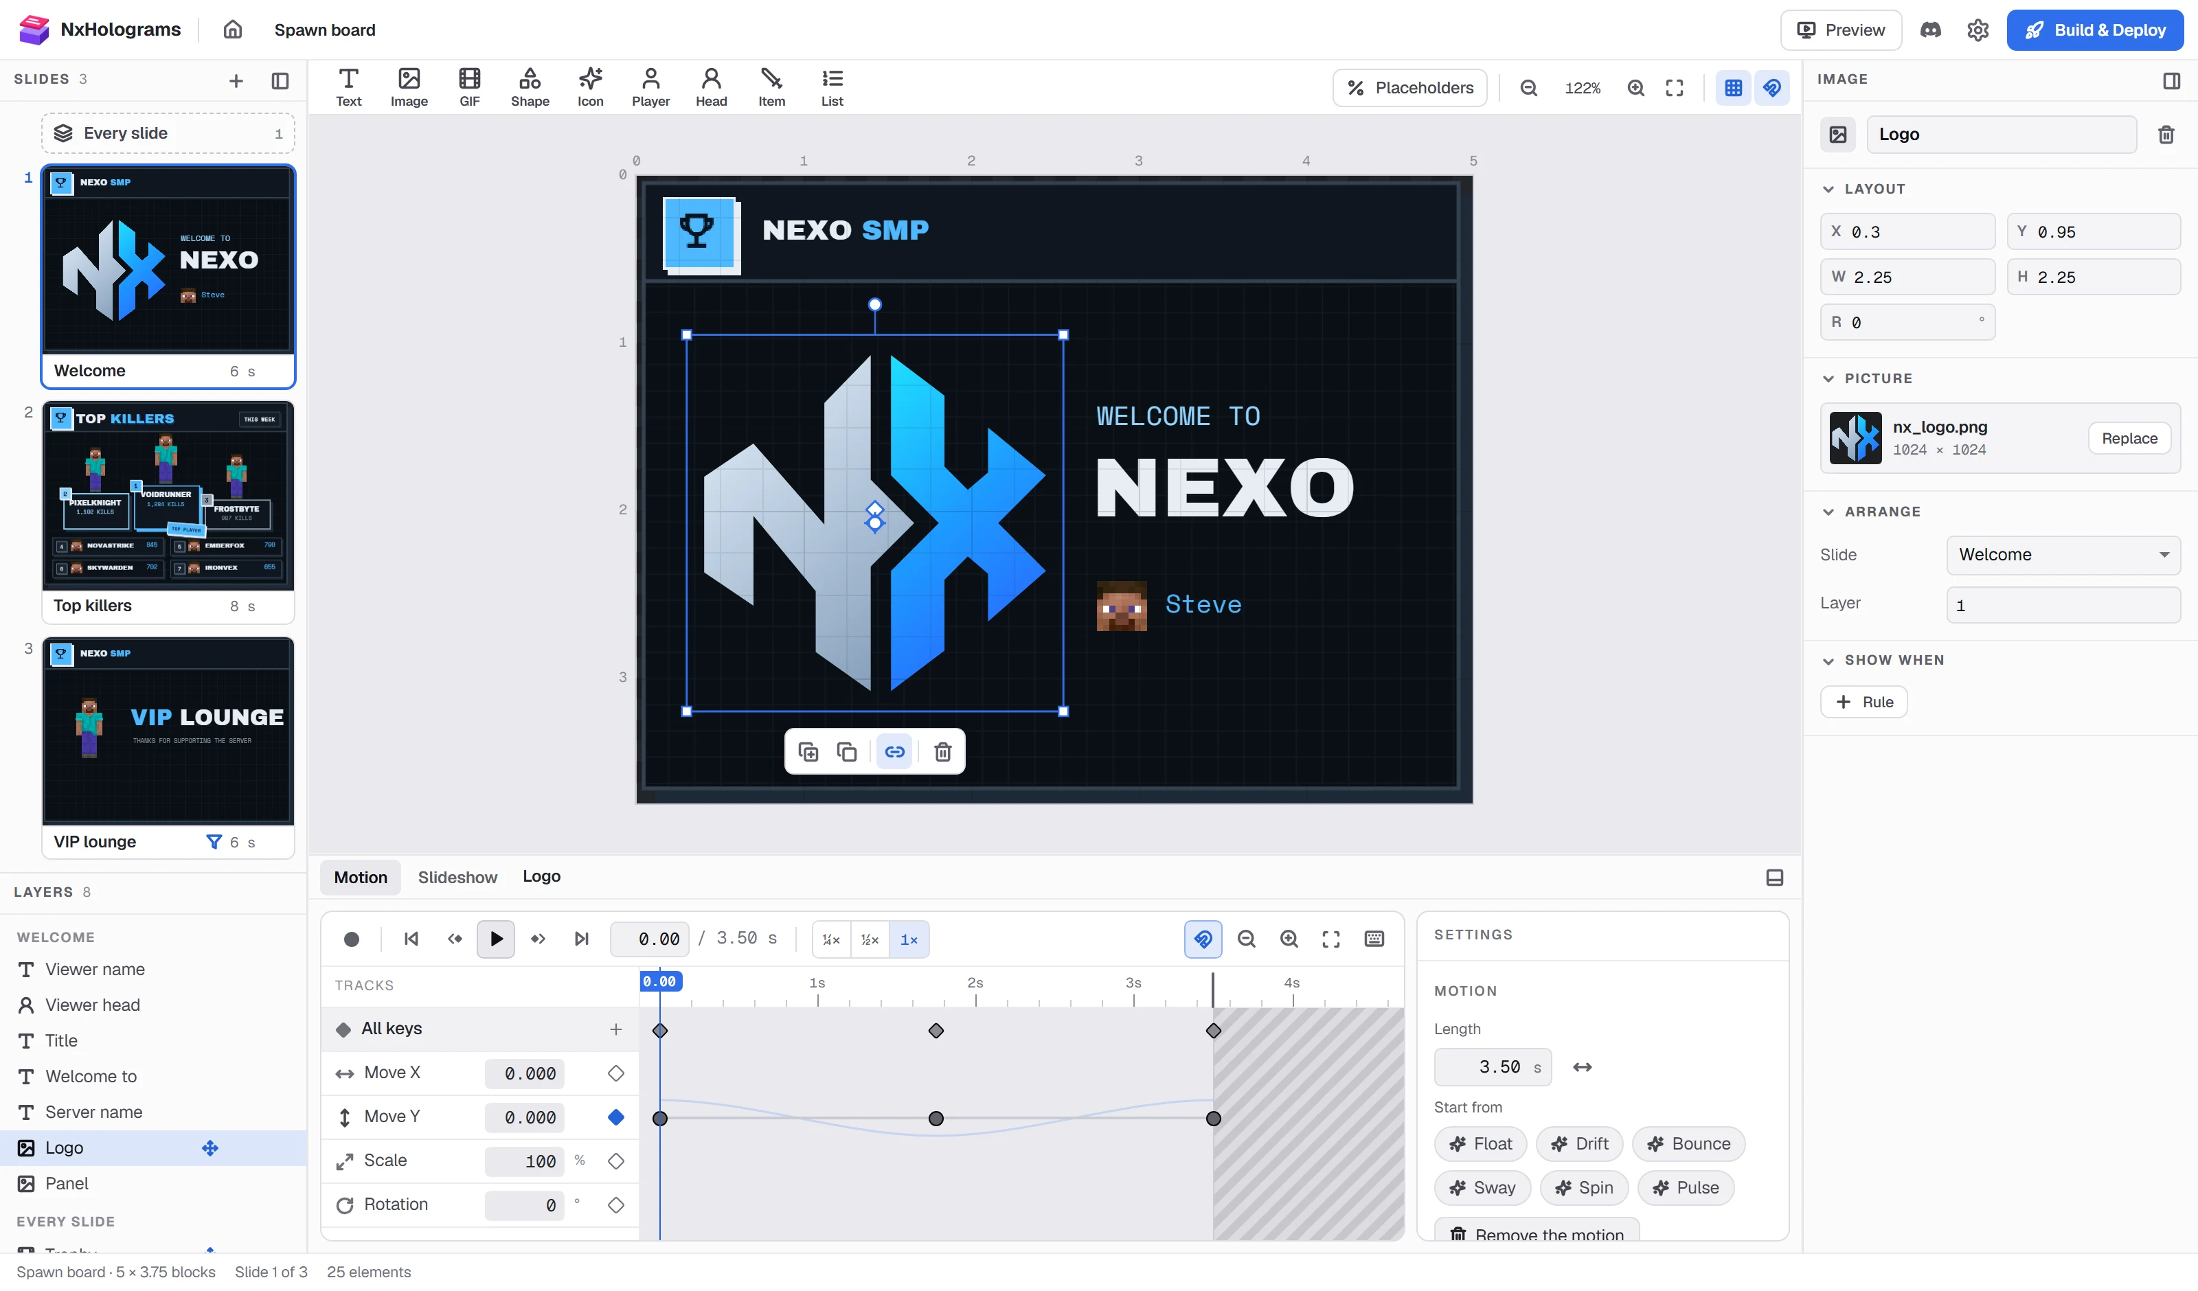Toggle the Move X keyframe diamond
Viewport: 2198px width, 1291px height.
click(x=616, y=1073)
